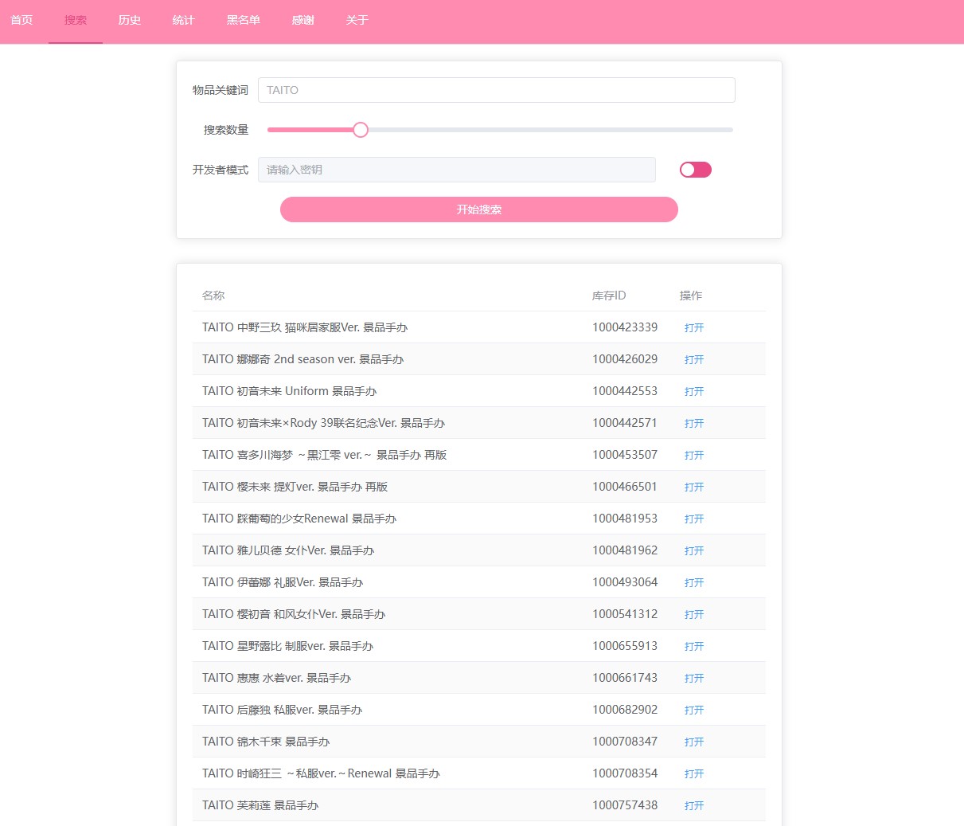Open link for 中野三玖 猫咪居家服Ver.
Viewport: 964px width, 826px height.
click(694, 327)
